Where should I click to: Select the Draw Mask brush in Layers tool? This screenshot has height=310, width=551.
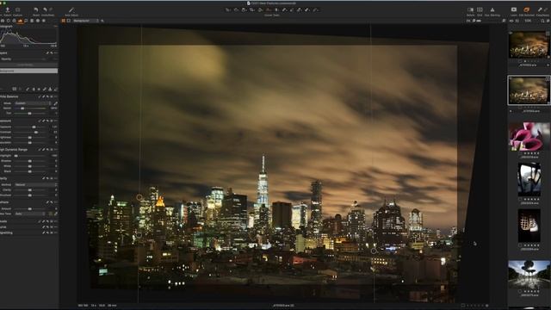(x=28, y=90)
